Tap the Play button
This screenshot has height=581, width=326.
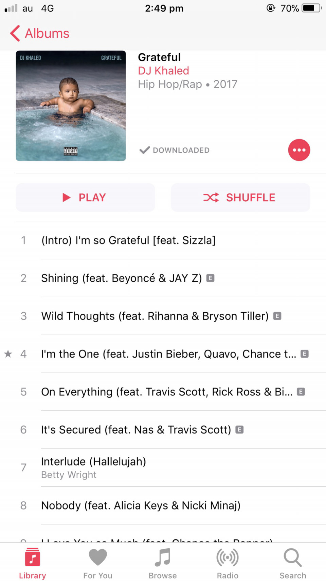[85, 198]
